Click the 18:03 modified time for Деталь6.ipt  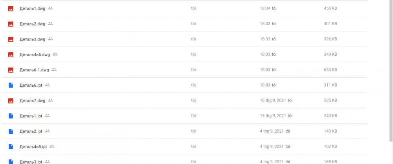pos(265,85)
